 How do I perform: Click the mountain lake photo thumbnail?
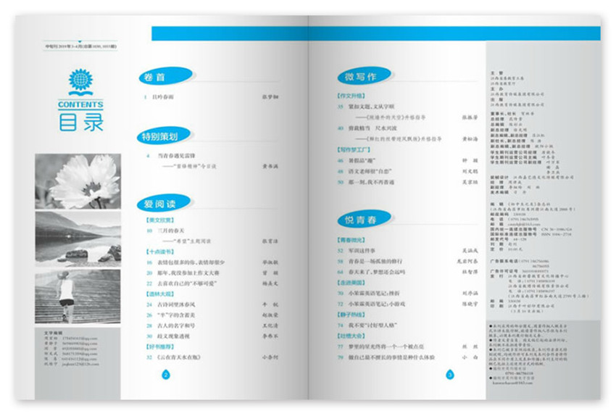(78, 238)
